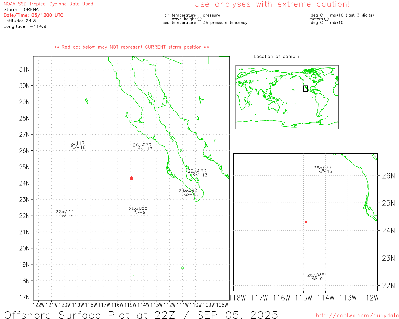Click buoy marker 29/092 near Baja tip
The height and width of the screenshot is (319, 399).
187,193
